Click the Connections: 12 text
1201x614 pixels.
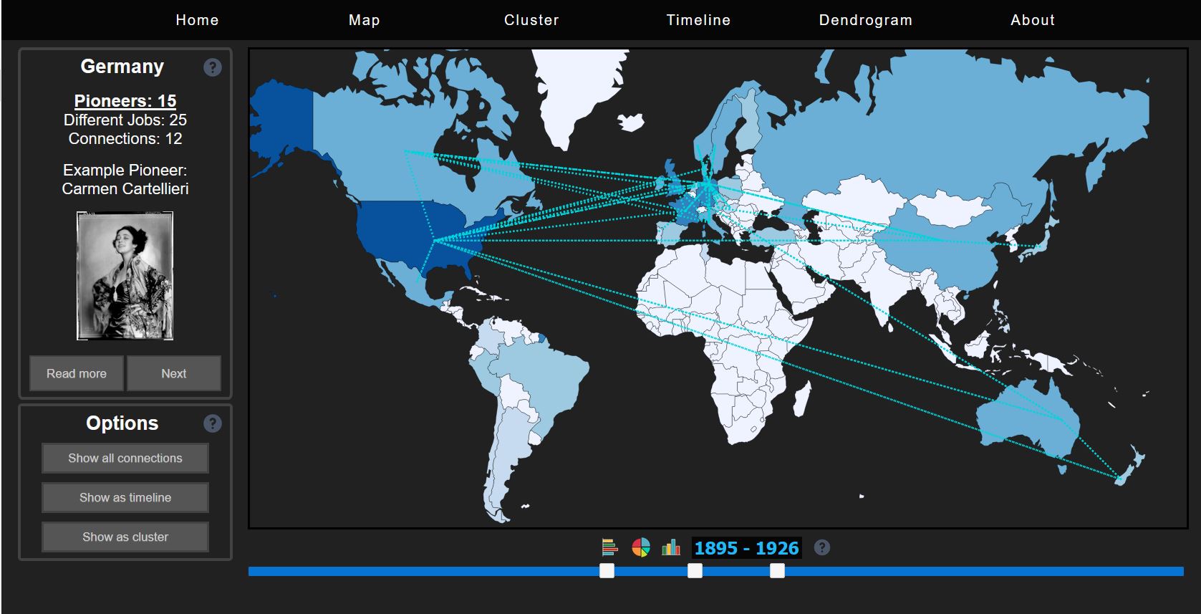125,139
